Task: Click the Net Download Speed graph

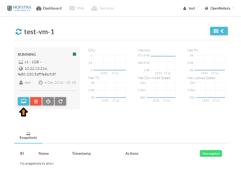Action: 161,90
